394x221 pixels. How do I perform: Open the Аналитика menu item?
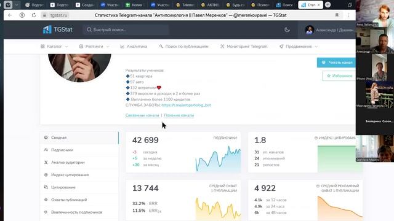click(x=134, y=47)
